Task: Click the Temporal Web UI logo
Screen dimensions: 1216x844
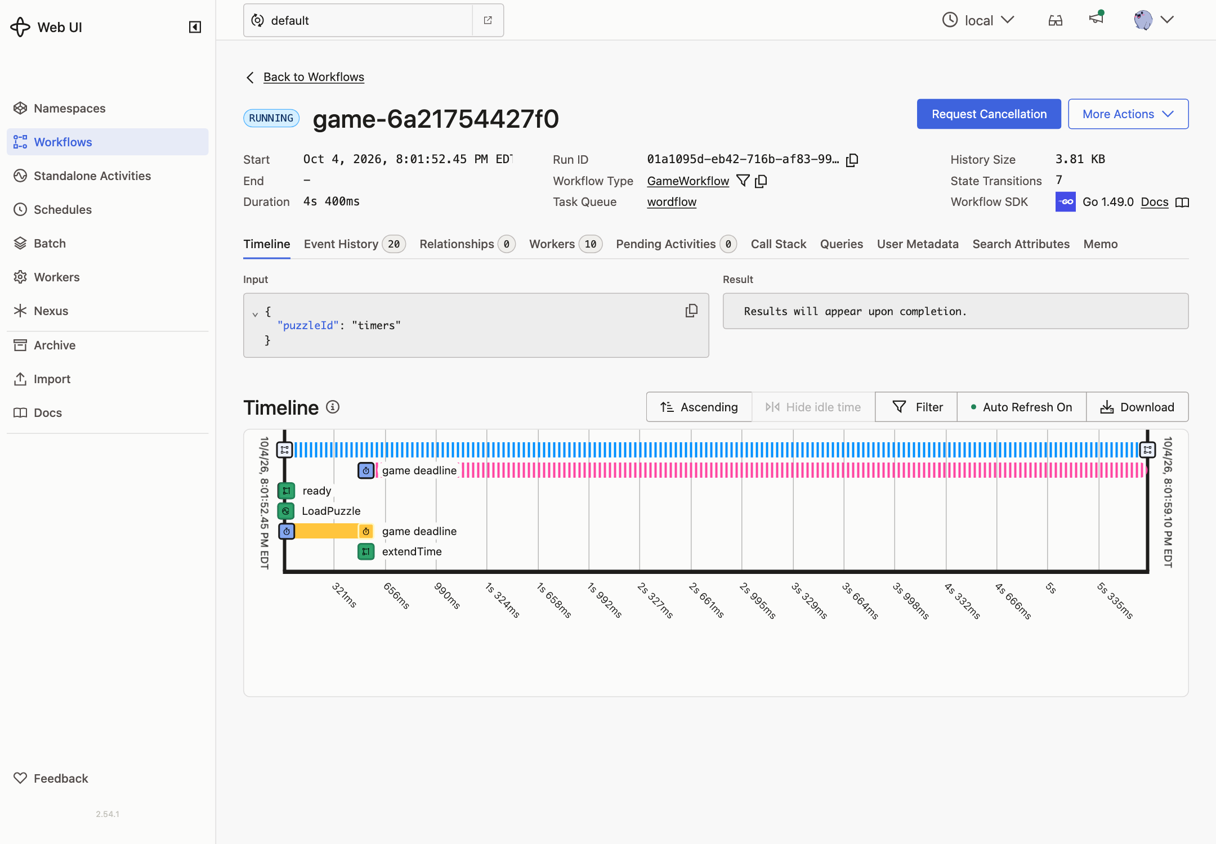Action: tap(47, 27)
